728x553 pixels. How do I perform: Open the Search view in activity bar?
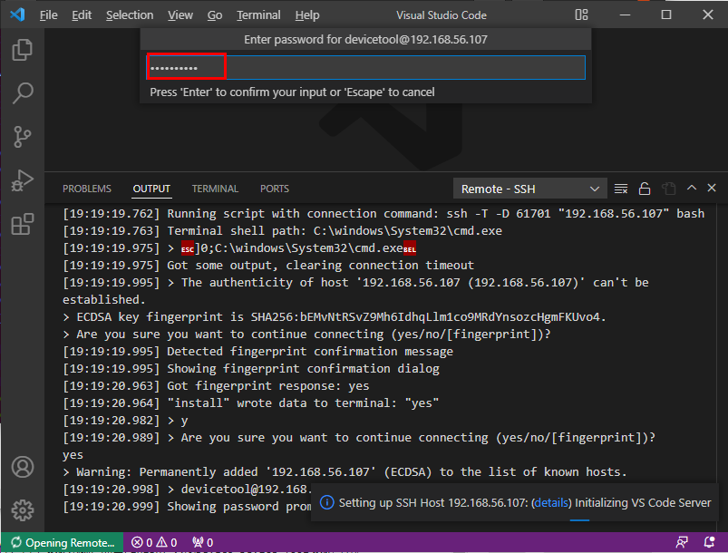tap(23, 93)
